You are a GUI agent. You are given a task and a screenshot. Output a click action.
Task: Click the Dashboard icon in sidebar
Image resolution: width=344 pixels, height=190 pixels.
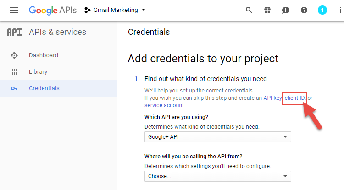[14, 55]
